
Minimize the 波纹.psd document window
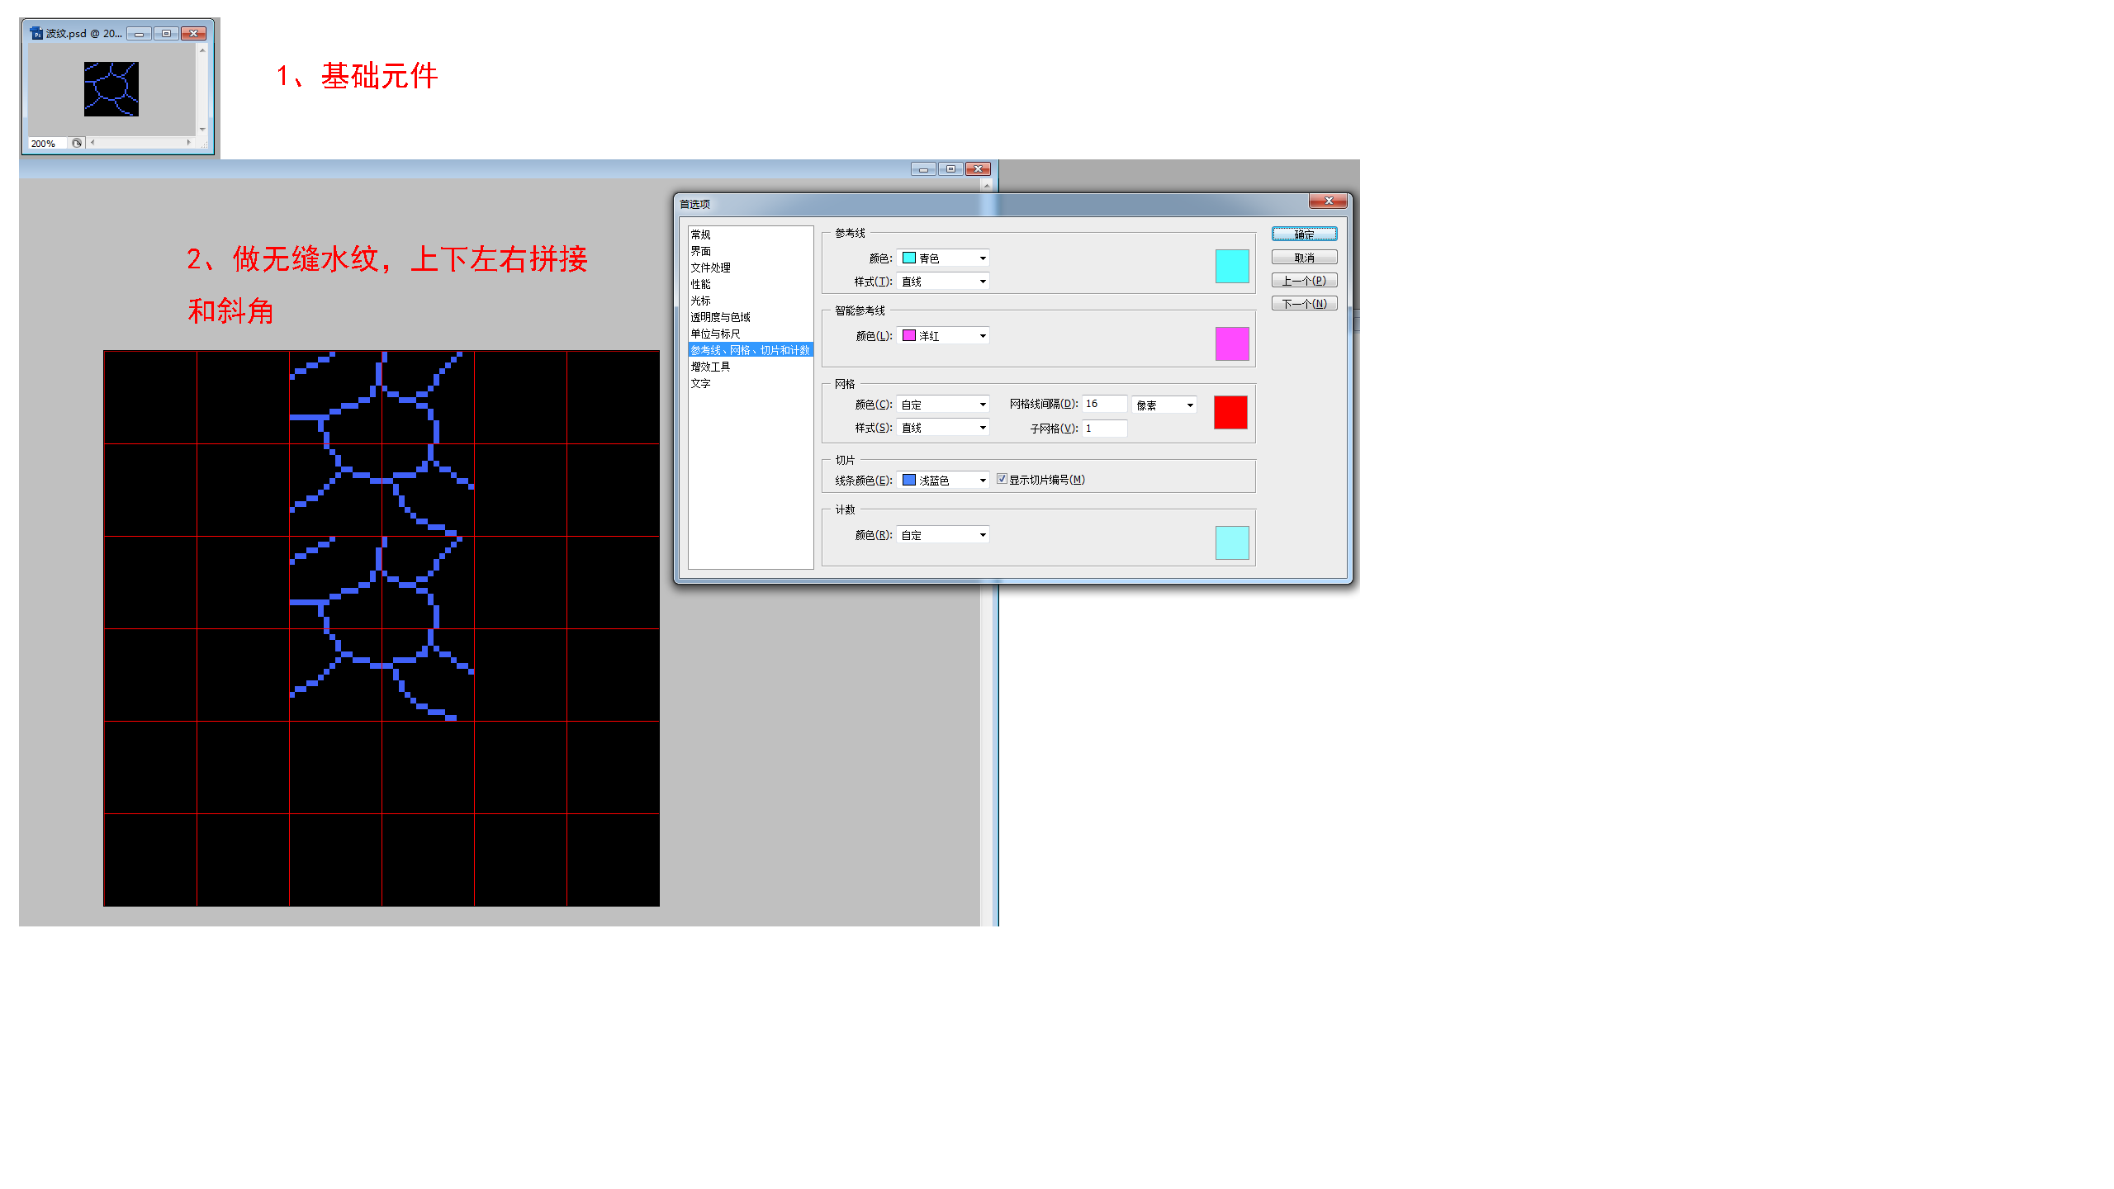[139, 34]
